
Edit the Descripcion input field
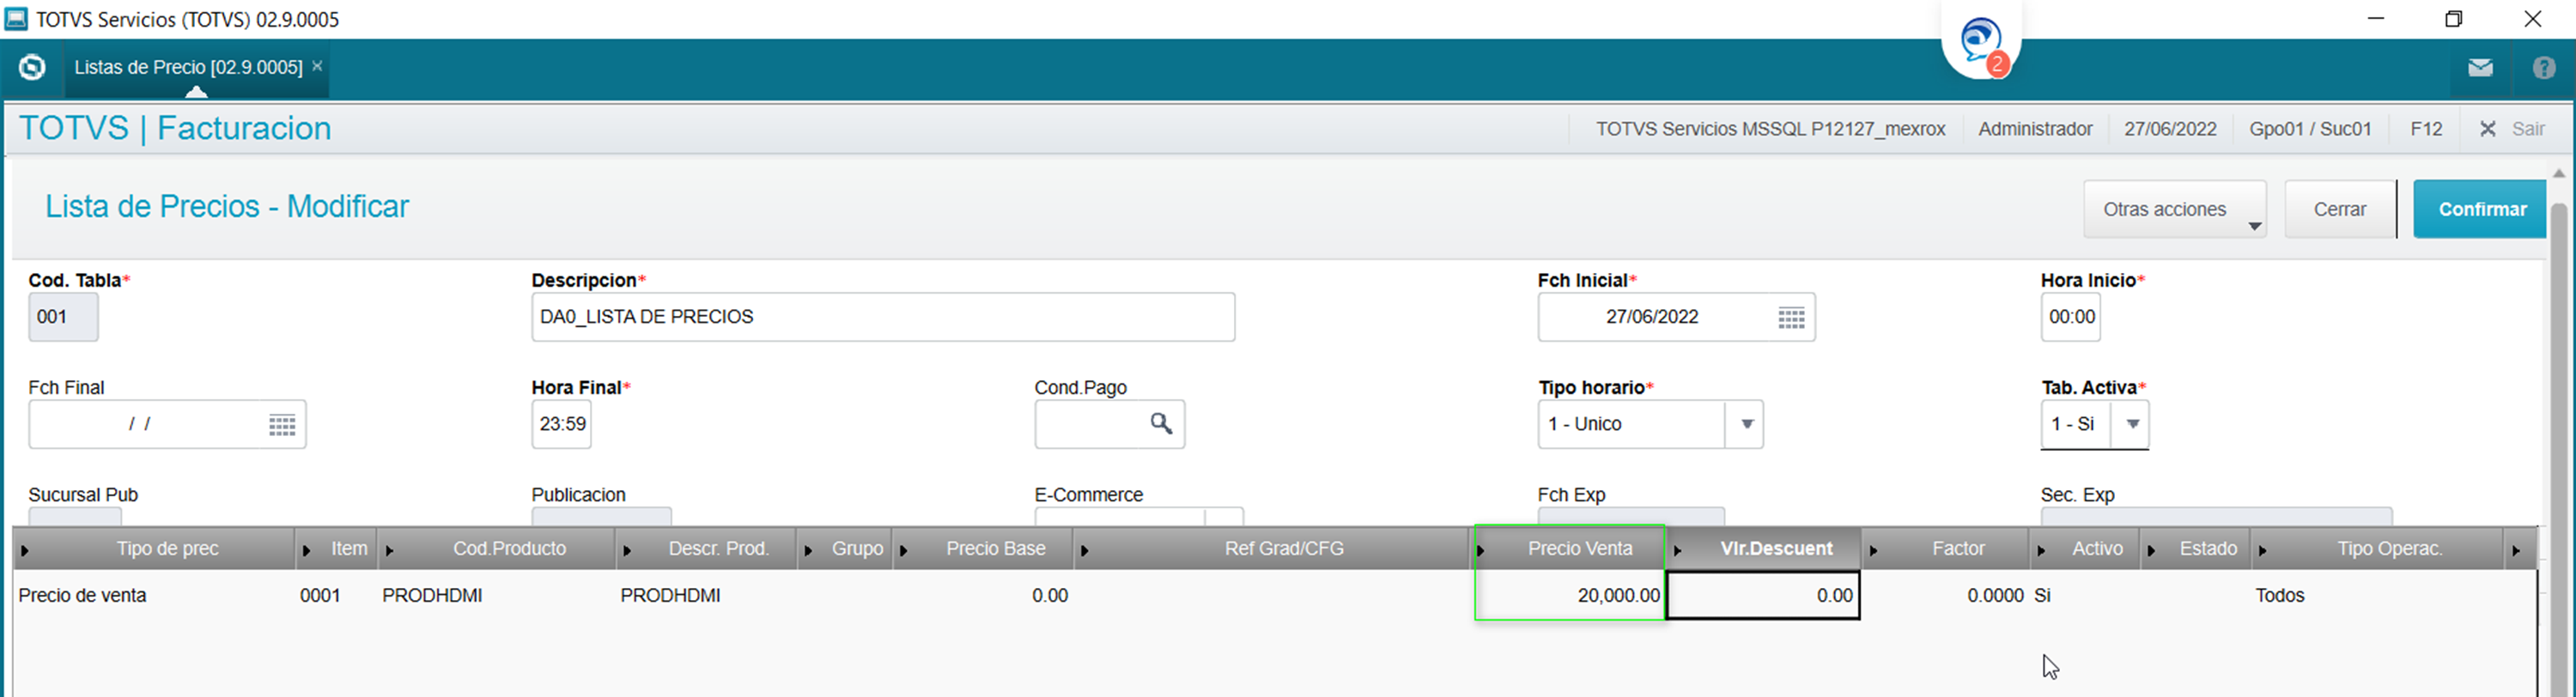pos(883,317)
